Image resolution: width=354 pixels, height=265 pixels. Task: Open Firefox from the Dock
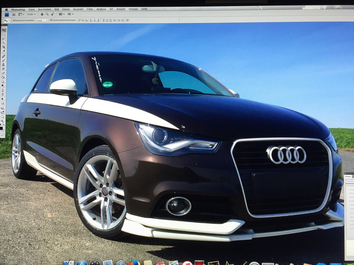pyautogui.click(x=134, y=263)
